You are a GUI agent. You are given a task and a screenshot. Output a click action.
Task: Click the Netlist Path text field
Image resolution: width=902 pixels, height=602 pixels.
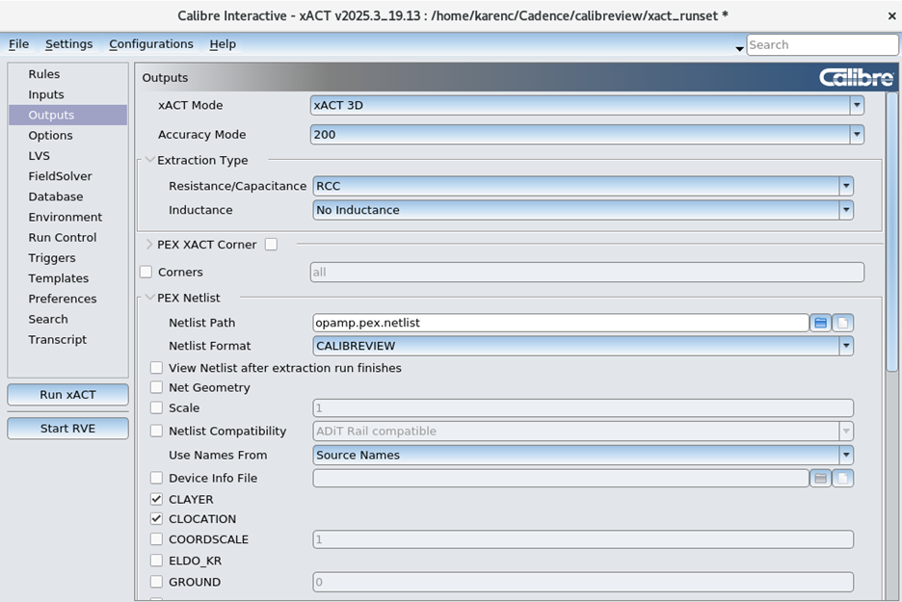point(560,323)
